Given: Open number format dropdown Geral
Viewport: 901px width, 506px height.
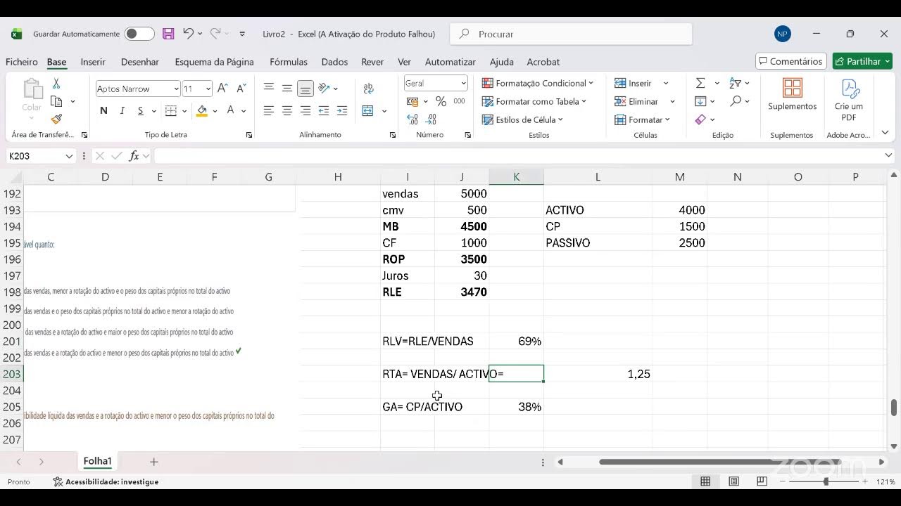Looking at the screenshot, I should 463,83.
